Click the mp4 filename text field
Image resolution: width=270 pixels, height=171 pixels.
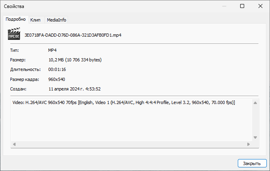point(73,35)
